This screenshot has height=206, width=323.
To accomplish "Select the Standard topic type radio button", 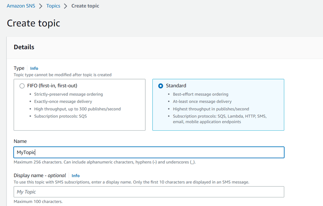I will tap(160, 86).
